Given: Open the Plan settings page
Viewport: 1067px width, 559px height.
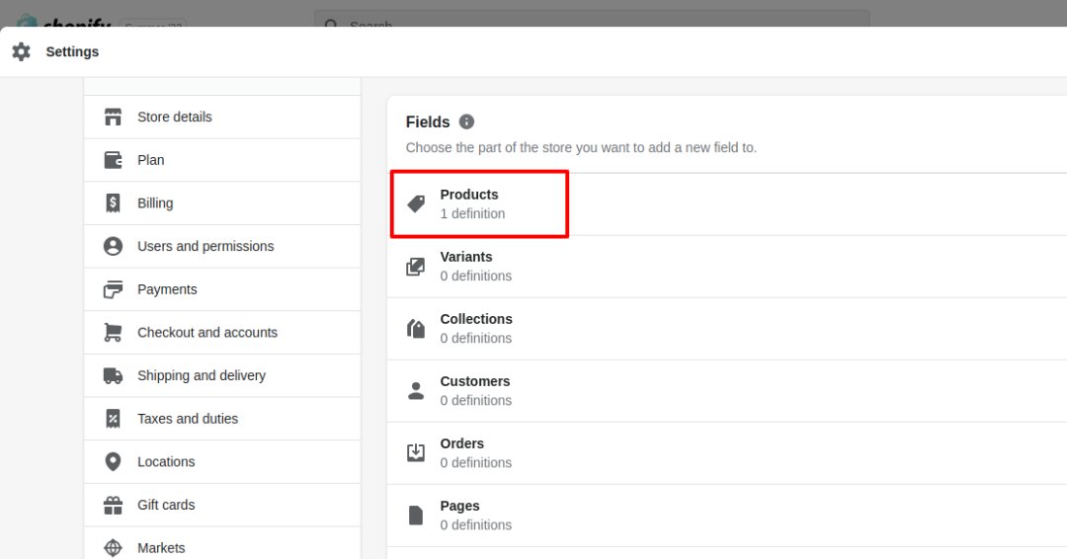Looking at the screenshot, I should click(222, 160).
